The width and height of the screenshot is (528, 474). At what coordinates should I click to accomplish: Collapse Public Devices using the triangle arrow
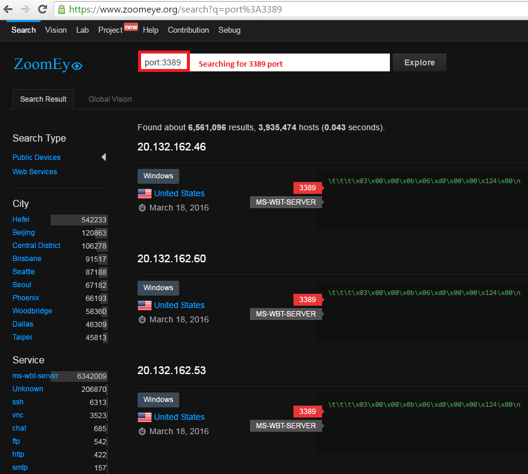click(104, 157)
